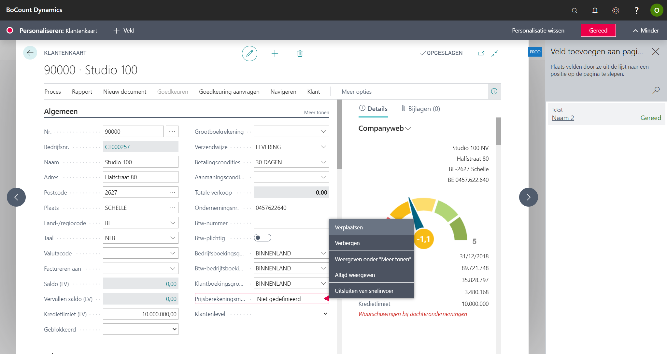
Task: Click the back arrow beside Klantenkaart
Action: pyautogui.click(x=30, y=53)
